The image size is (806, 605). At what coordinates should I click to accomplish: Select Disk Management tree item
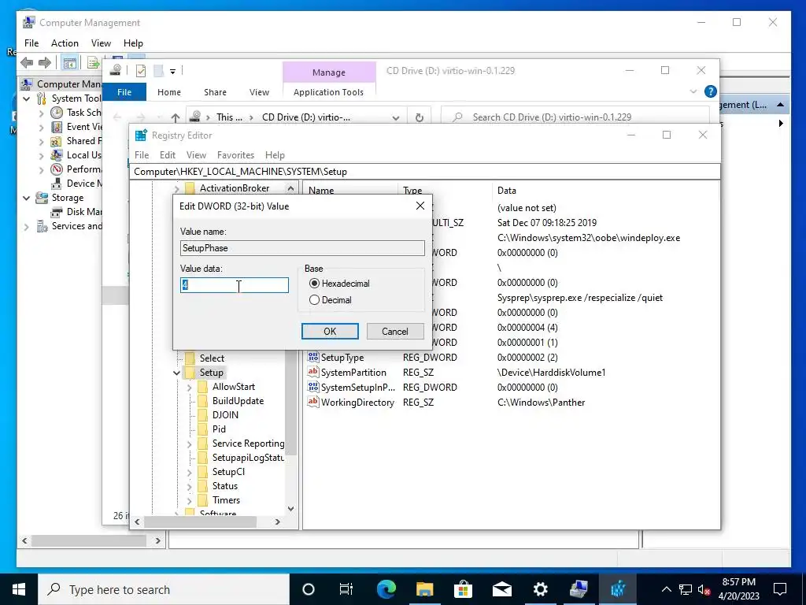(x=77, y=211)
